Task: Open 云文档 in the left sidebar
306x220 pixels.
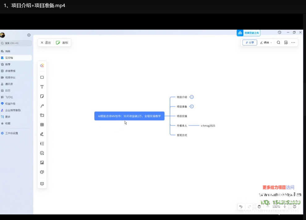Action: click(9, 58)
